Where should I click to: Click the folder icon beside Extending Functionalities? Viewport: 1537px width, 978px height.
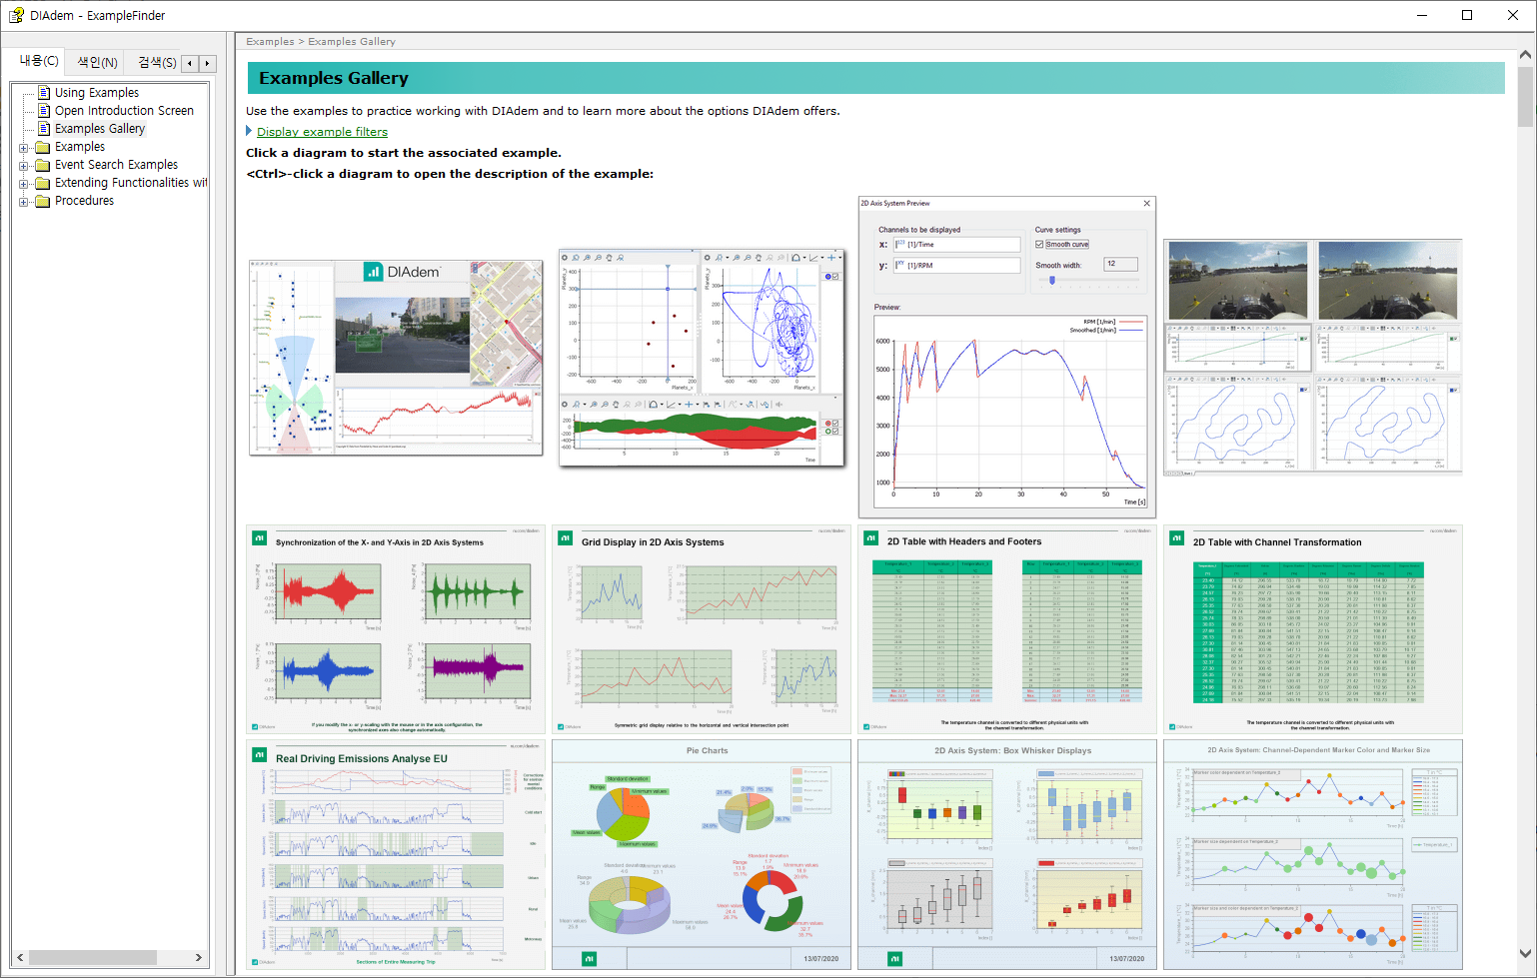[43, 183]
